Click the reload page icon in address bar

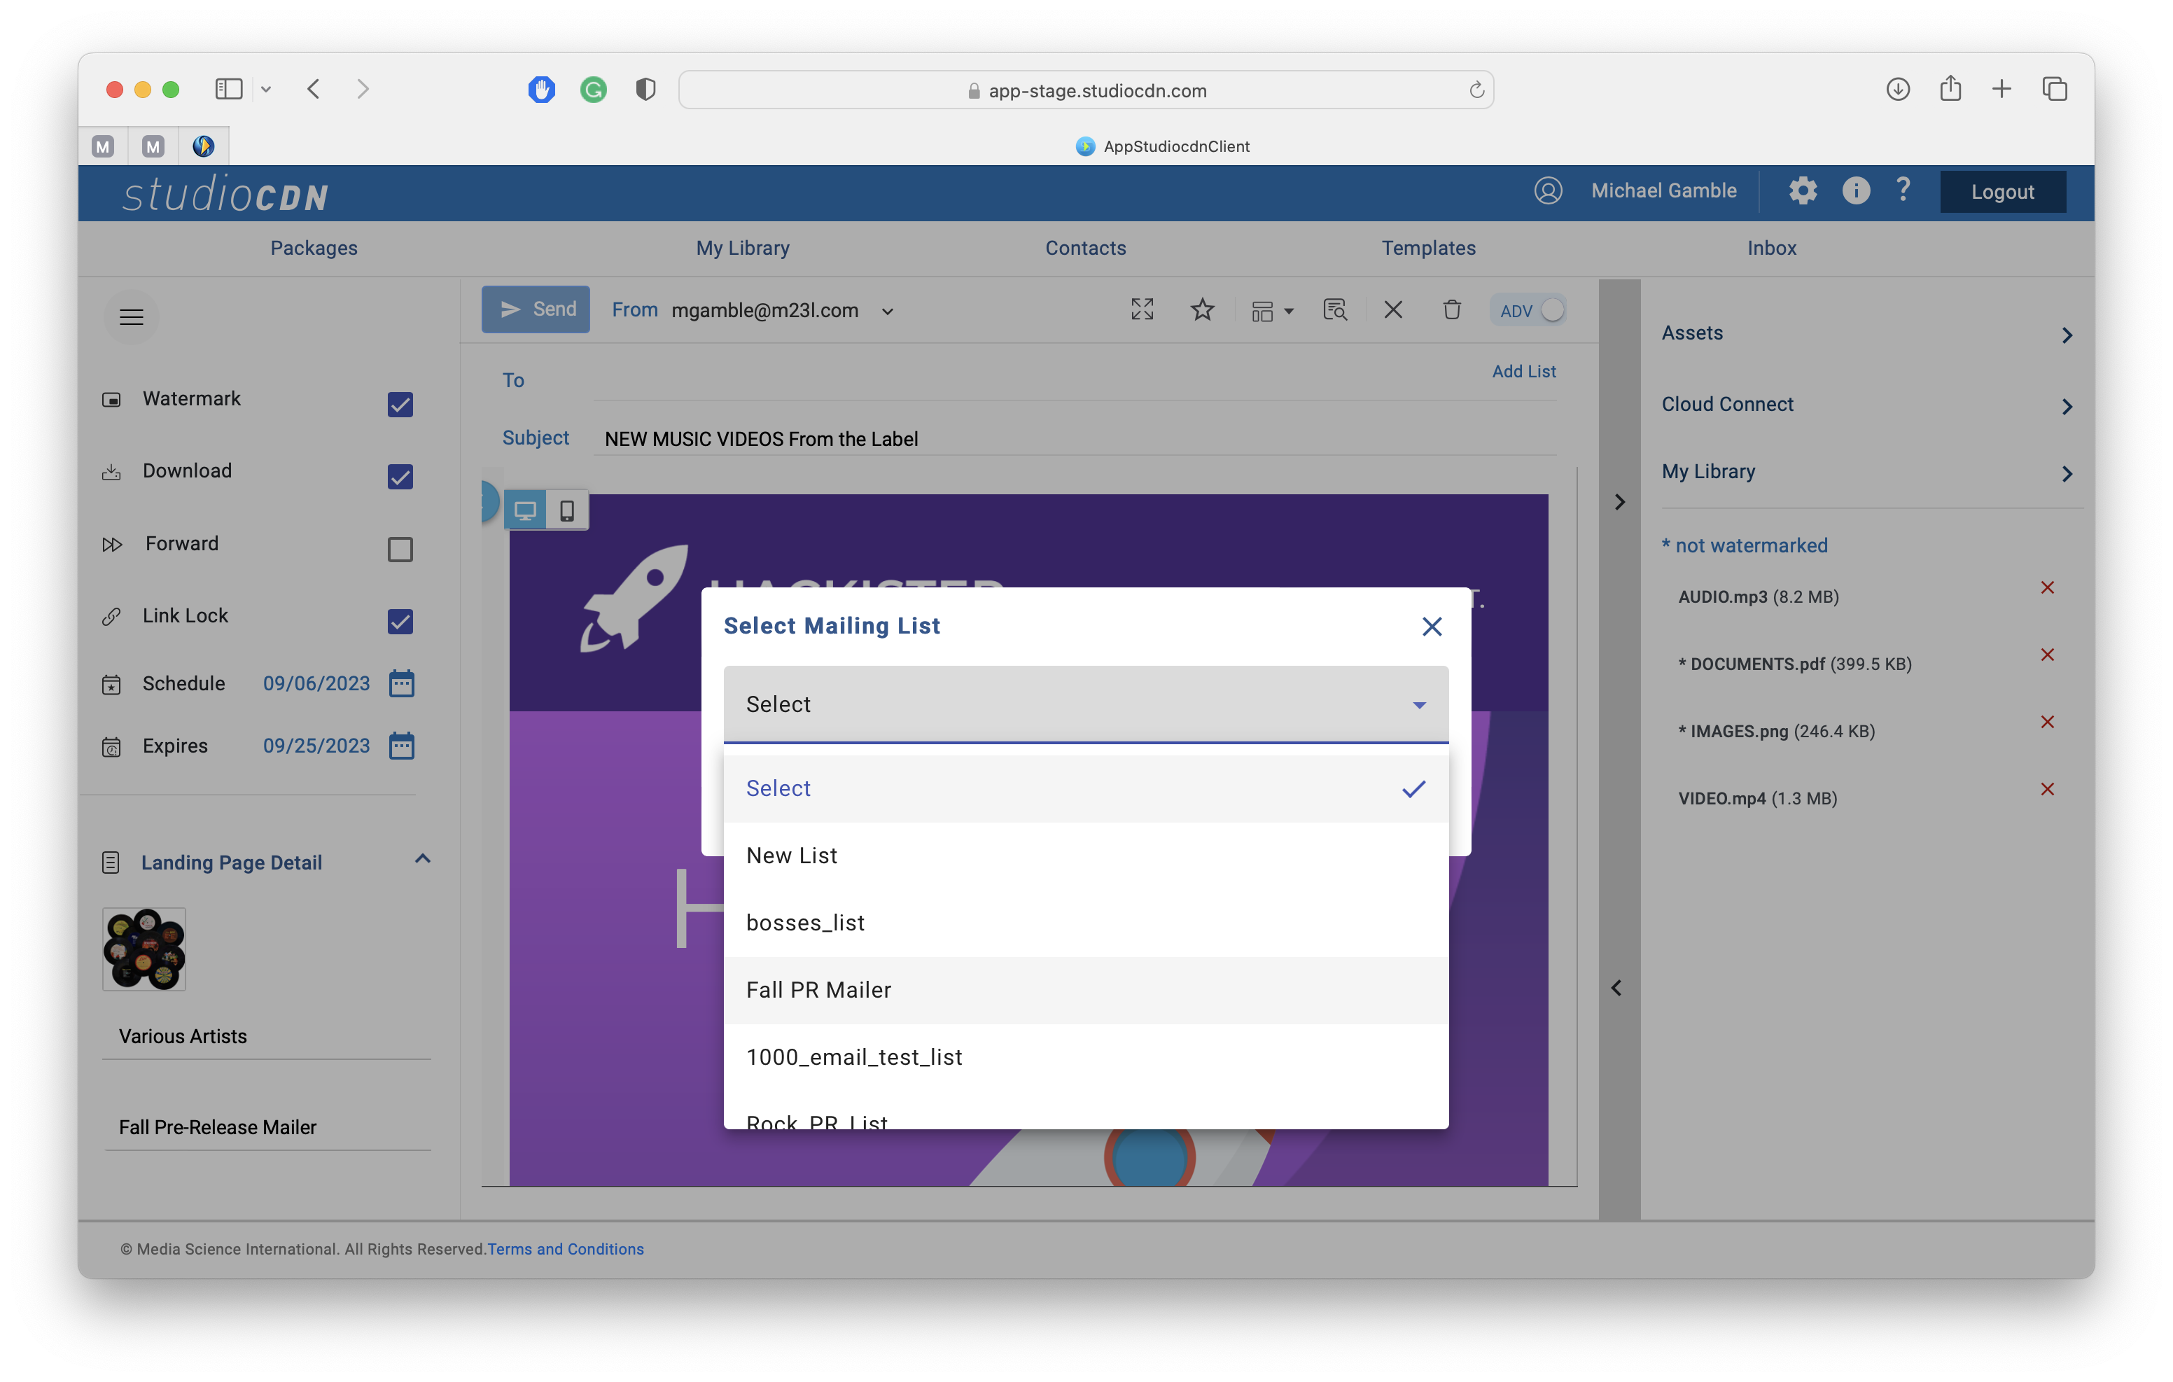(1476, 90)
